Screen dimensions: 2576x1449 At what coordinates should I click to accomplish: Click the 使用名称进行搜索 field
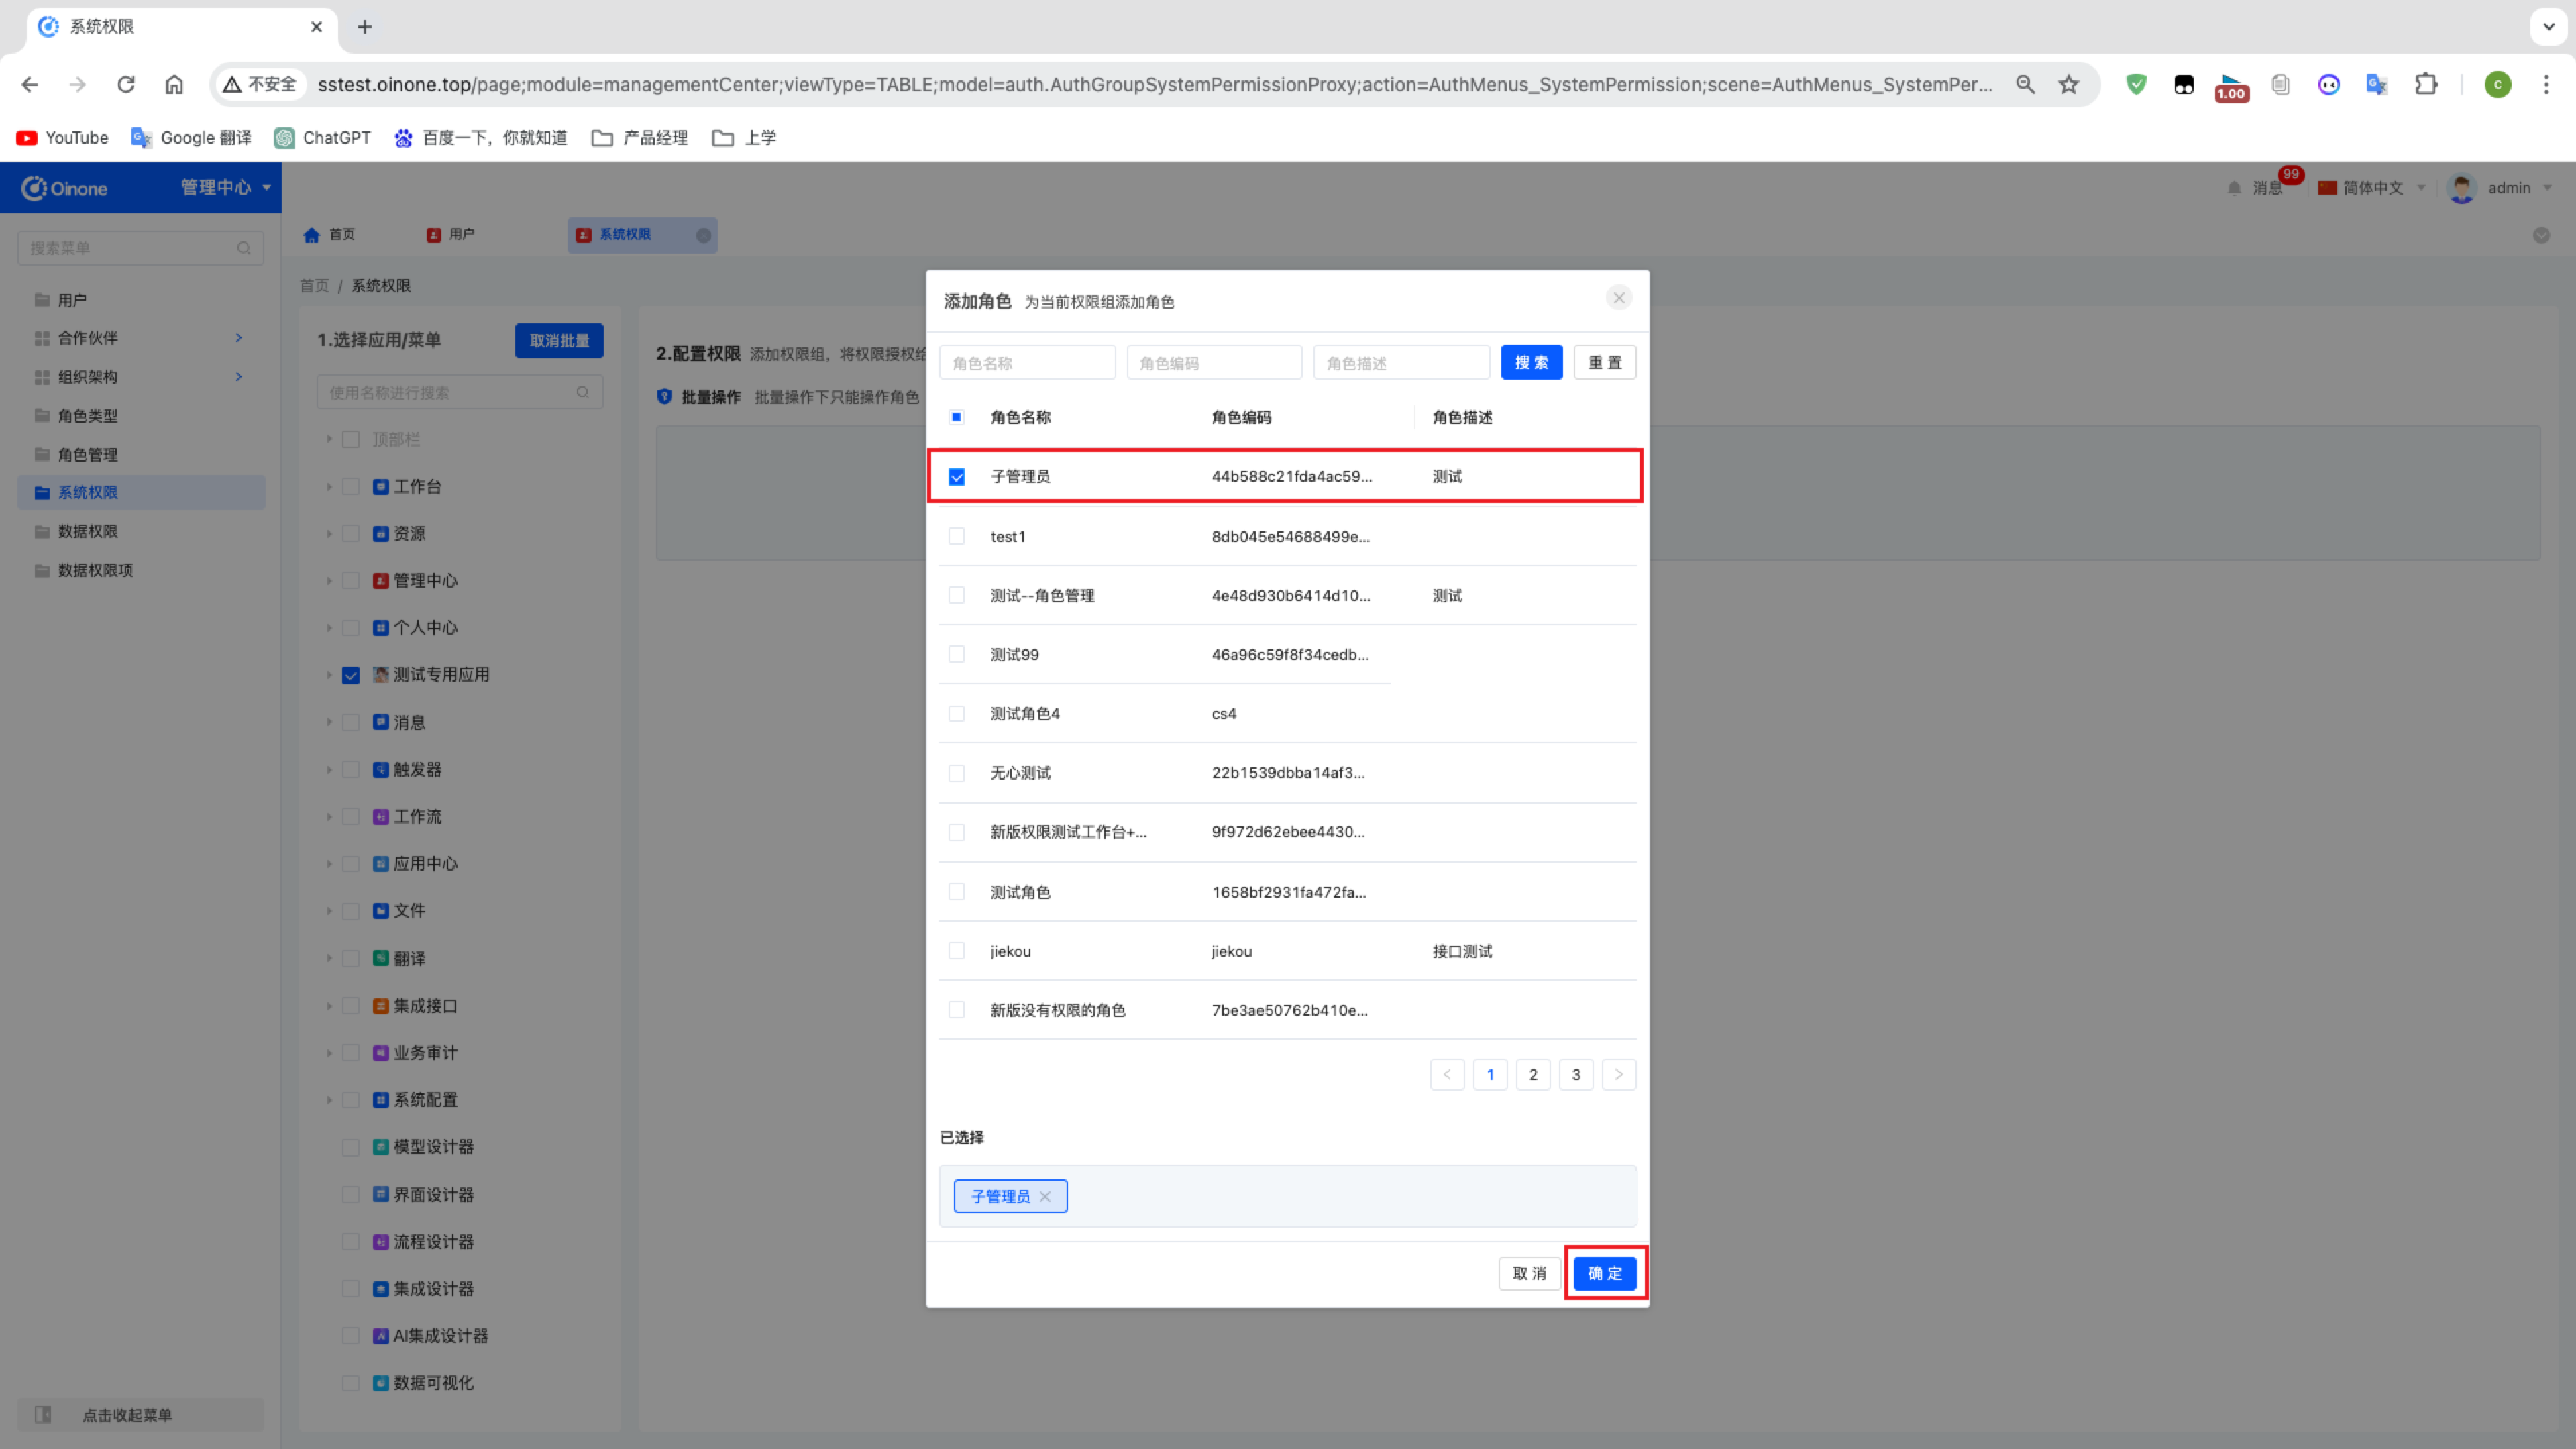[x=460, y=393]
